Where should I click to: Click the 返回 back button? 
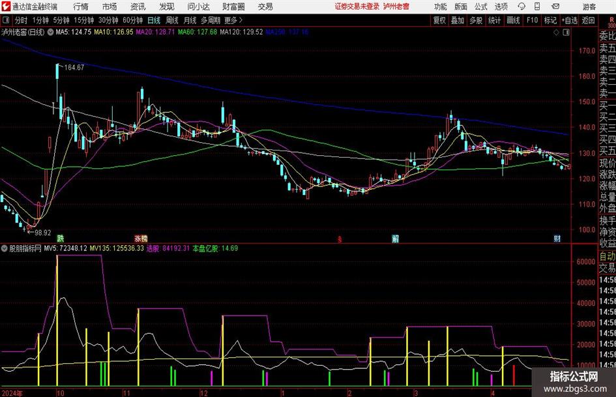pyautogui.click(x=588, y=20)
